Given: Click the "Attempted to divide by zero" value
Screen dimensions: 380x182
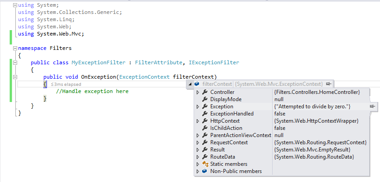Looking at the screenshot, I should 312,107.
